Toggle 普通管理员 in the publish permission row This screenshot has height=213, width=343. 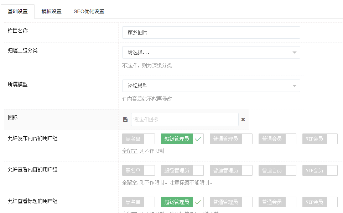tap(231, 139)
